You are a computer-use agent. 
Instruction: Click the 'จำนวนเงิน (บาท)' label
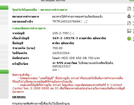[24, 48]
